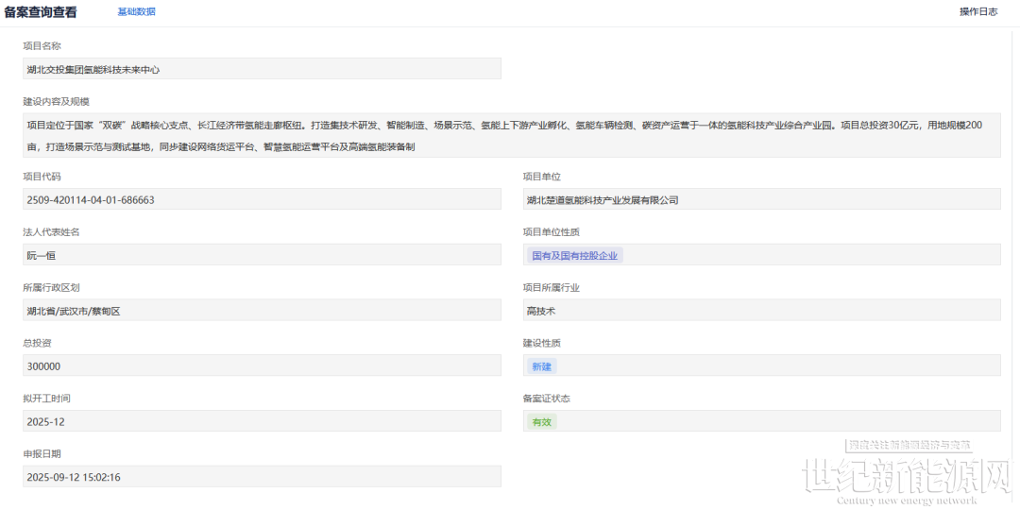Click the 所属行政区划 field showing 湖北省/武汉市/蔡甸区
1020x510 pixels.
coord(262,311)
